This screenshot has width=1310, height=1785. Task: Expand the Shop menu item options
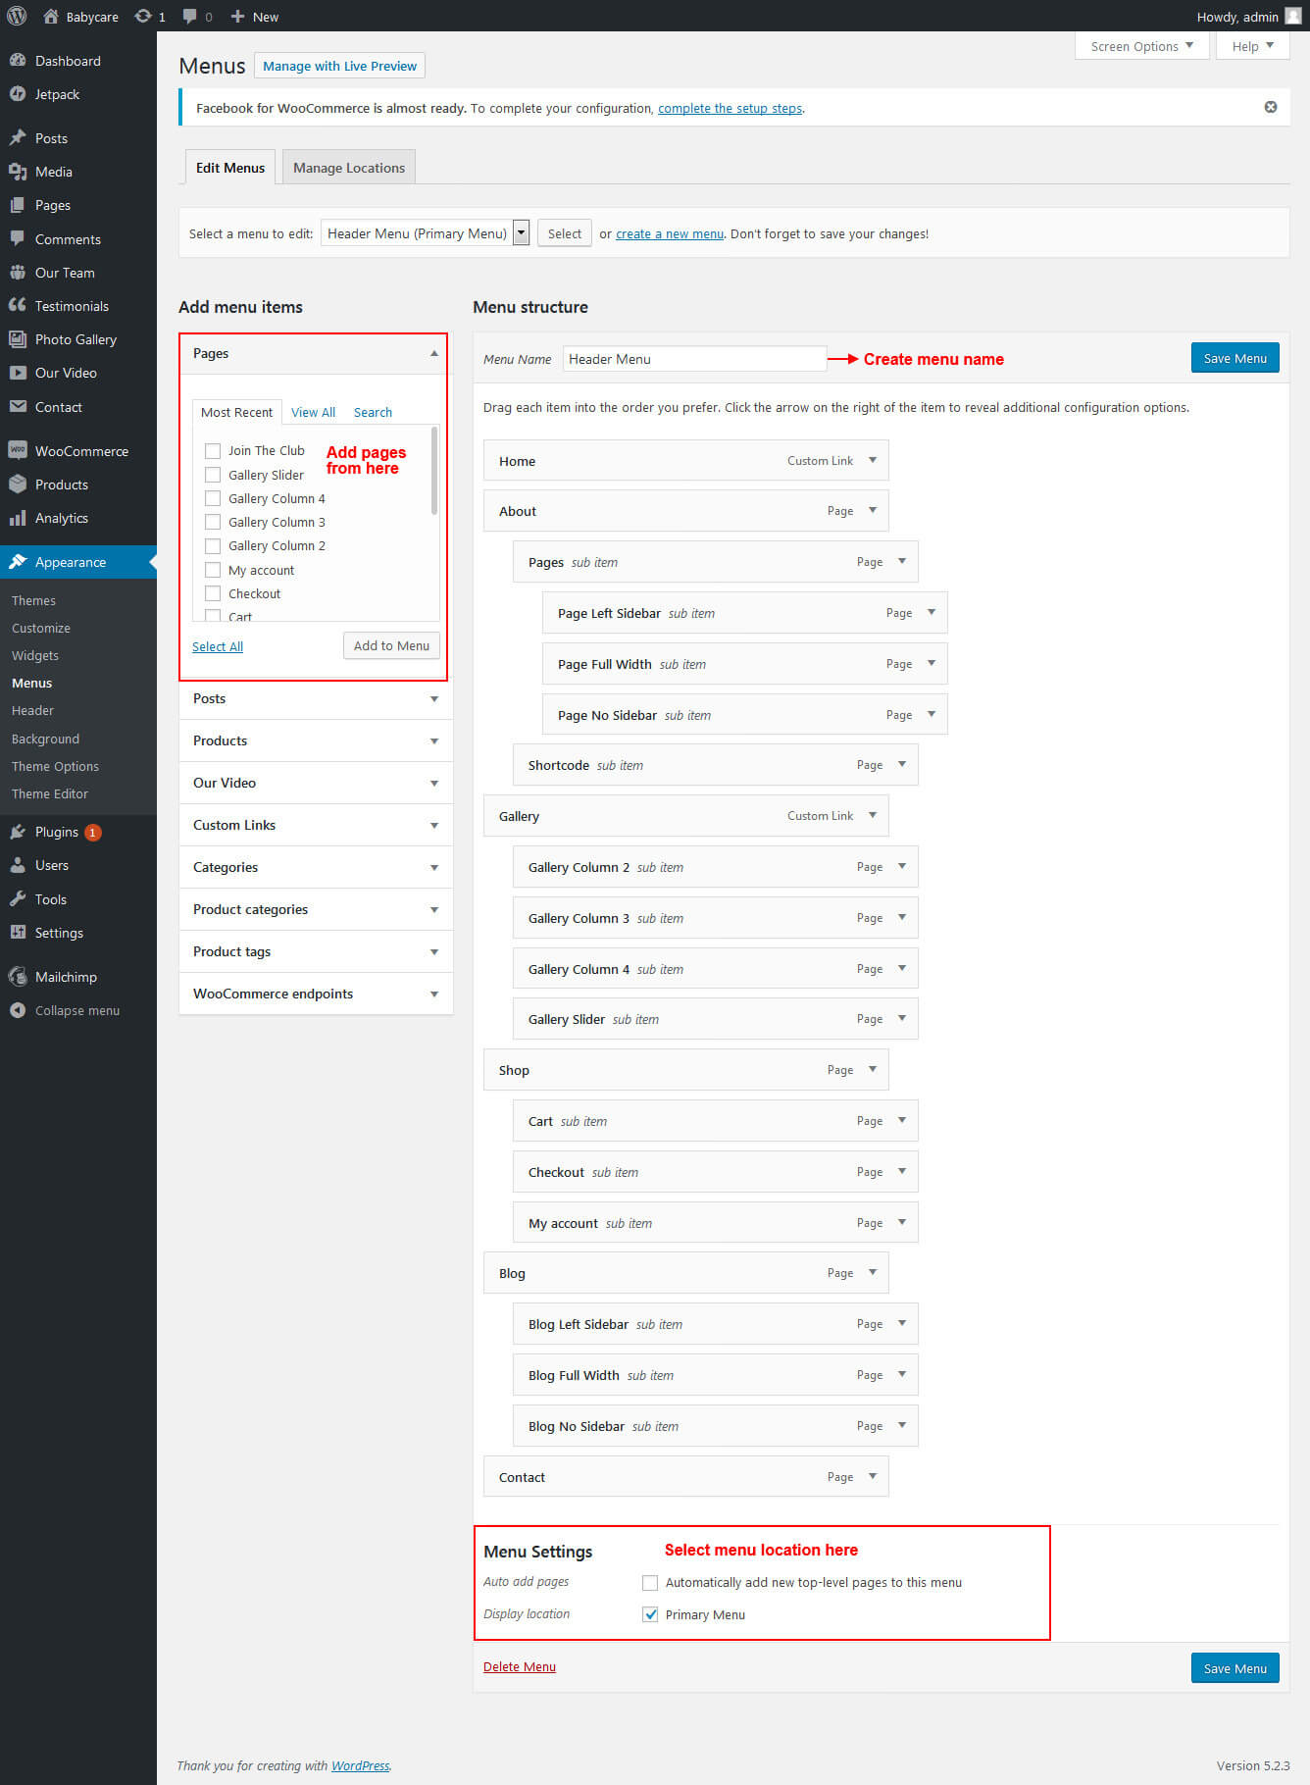coord(873,1069)
